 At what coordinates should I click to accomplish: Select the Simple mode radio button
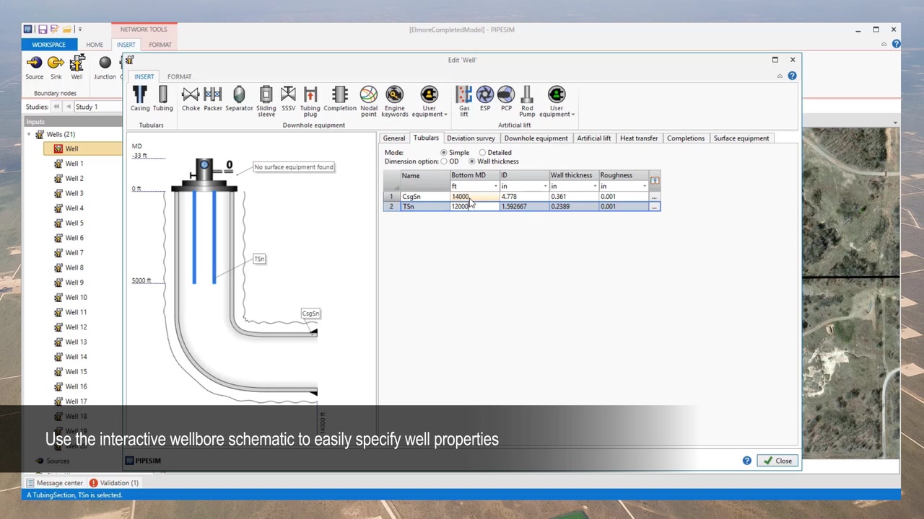tap(444, 153)
